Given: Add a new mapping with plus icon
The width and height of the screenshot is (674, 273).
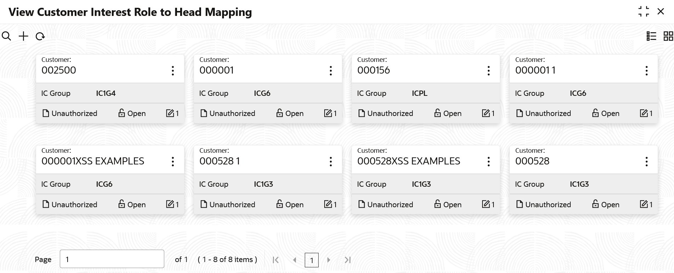Looking at the screenshot, I should coord(23,36).
